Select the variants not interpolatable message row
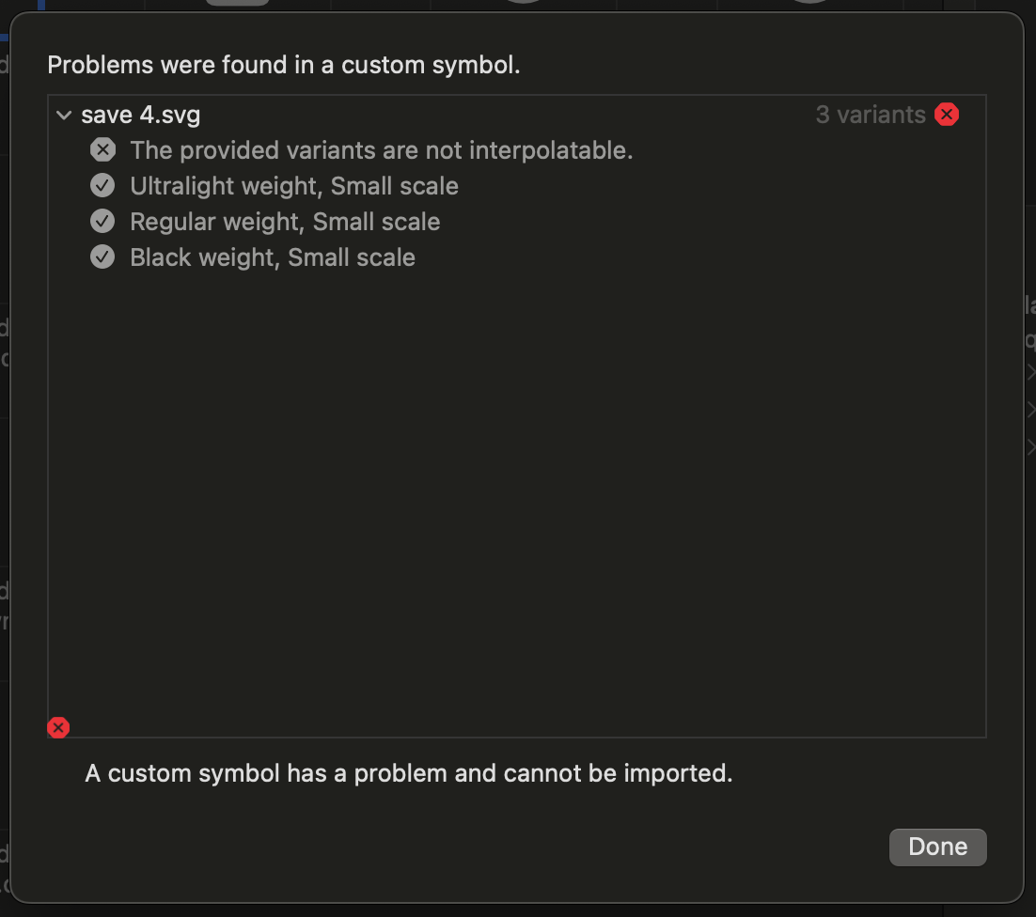Viewport: 1036px width, 917px height. (517, 150)
